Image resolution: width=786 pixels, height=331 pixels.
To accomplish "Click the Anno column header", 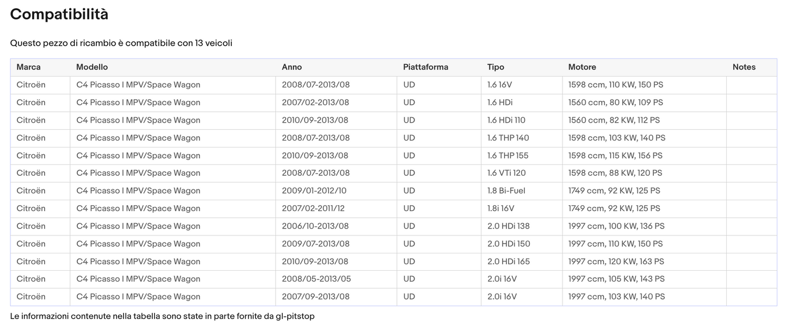I will [x=292, y=67].
